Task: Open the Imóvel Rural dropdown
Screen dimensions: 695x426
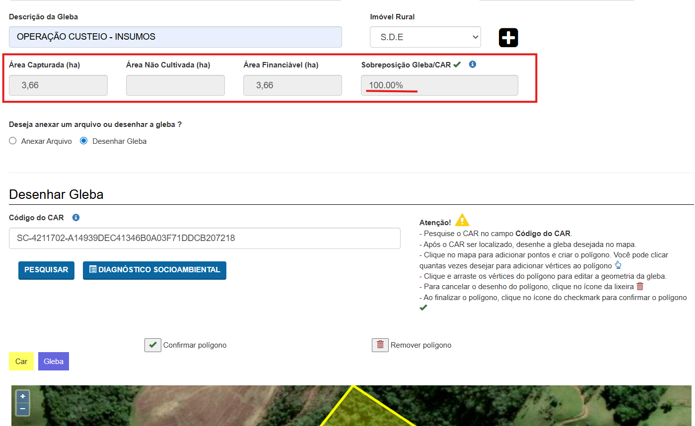Action: (425, 37)
